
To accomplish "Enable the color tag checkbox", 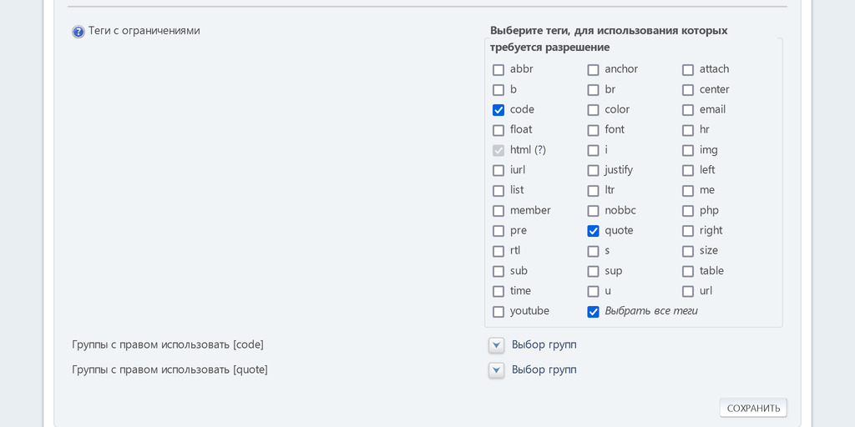I will pyautogui.click(x=594, y=110).
